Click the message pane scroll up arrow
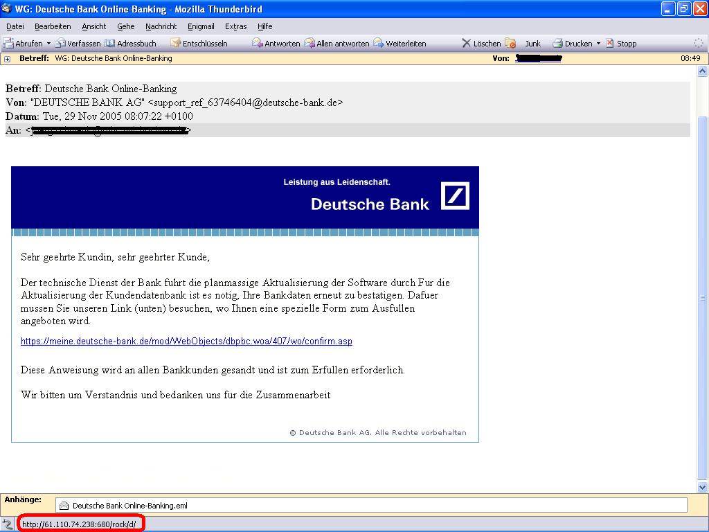Image resolution: width=709 pixels, height=532 pixels. click(702, 71)
